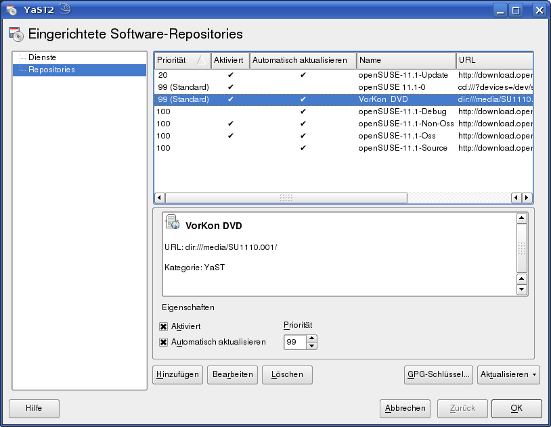Click the cd:///?devices URL cell
This screenshot has height=427, width=551.
click(x=495, y=87)
